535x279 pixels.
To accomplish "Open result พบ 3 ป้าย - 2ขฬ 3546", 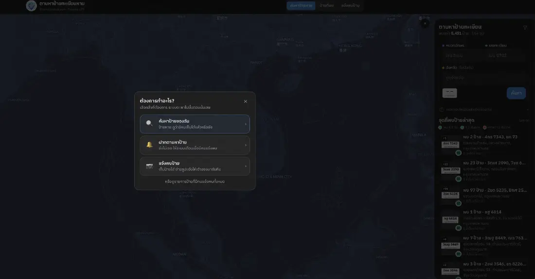I will pos(484,270).
